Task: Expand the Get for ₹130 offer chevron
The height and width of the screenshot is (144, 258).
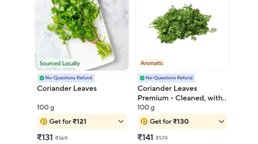Action: [221, 122]
